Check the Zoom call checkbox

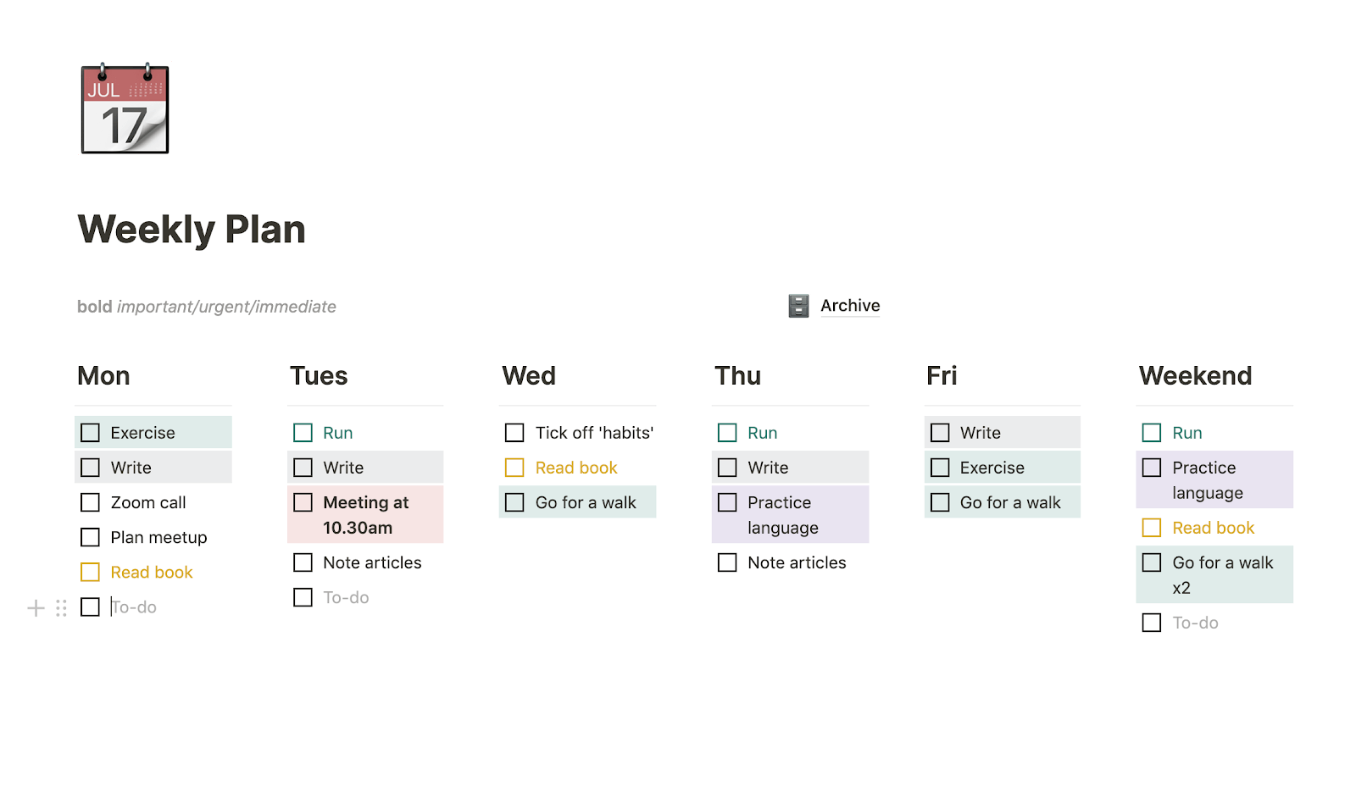[x=90, y=502]
